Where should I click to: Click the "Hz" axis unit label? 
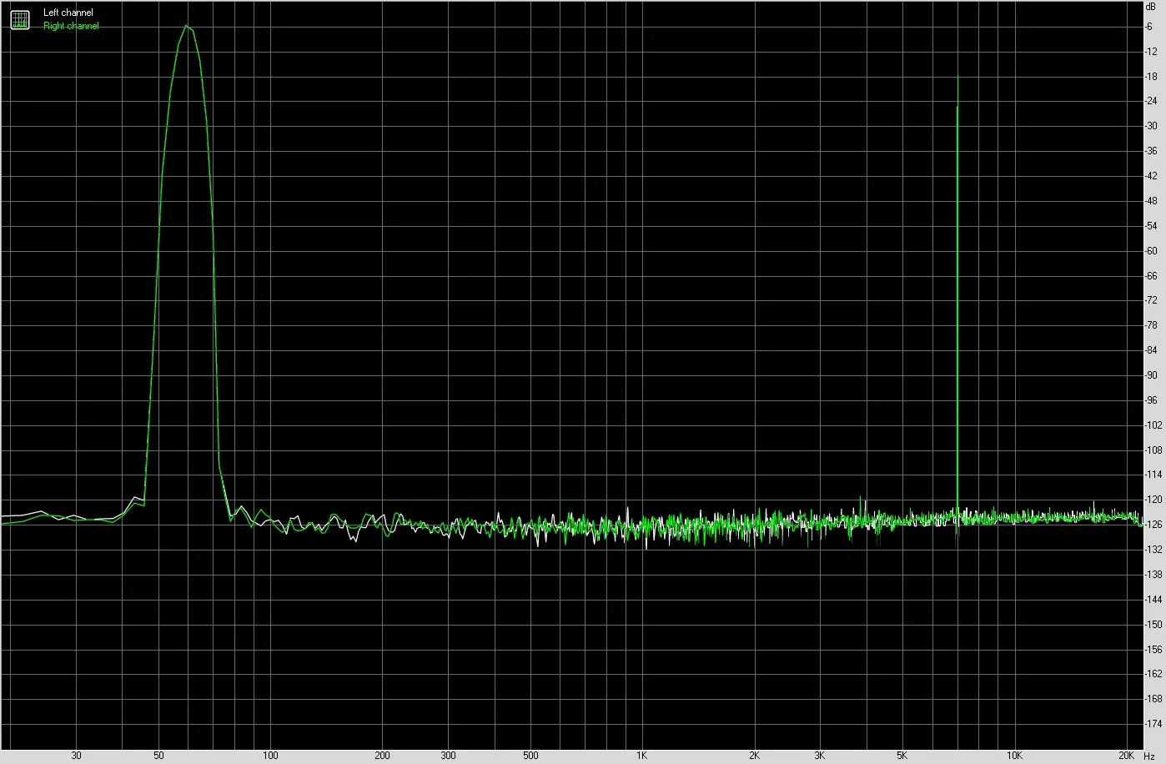click(1149, 756)
